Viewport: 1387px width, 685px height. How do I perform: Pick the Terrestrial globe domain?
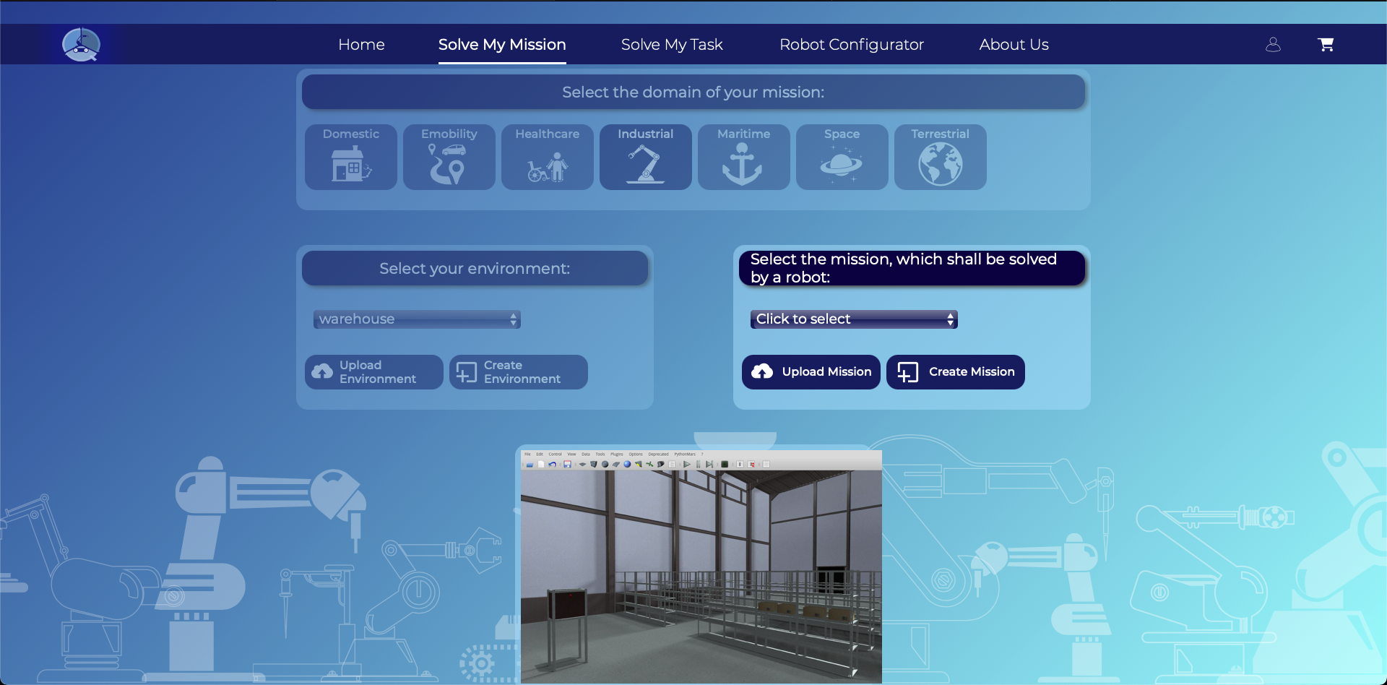[x=941, y=158]
